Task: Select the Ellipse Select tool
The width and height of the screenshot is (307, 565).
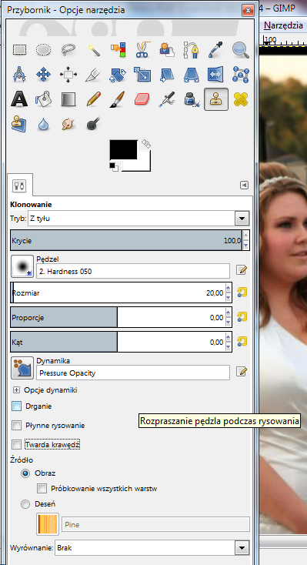Action: point(43,50)
